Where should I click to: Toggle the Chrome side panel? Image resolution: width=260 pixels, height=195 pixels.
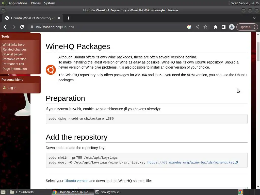point(224,27)
